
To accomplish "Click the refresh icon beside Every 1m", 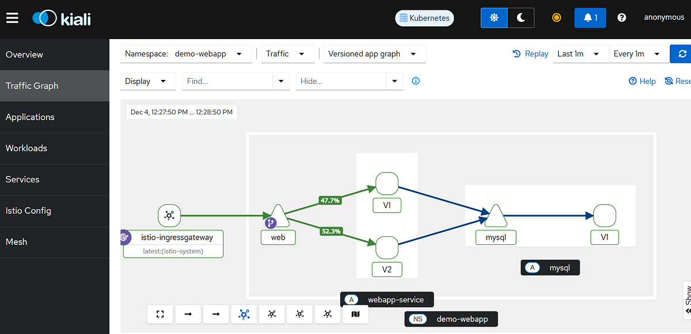I will (x=682, y=53).
